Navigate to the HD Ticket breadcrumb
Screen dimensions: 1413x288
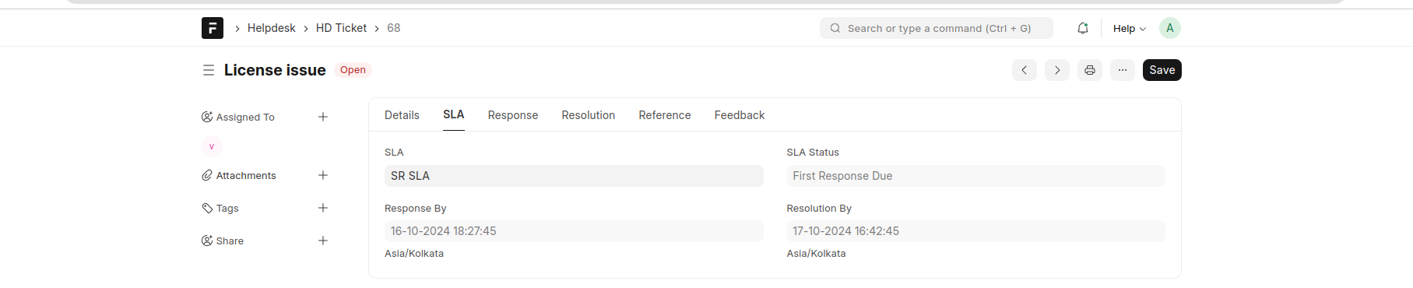[341, 28]
